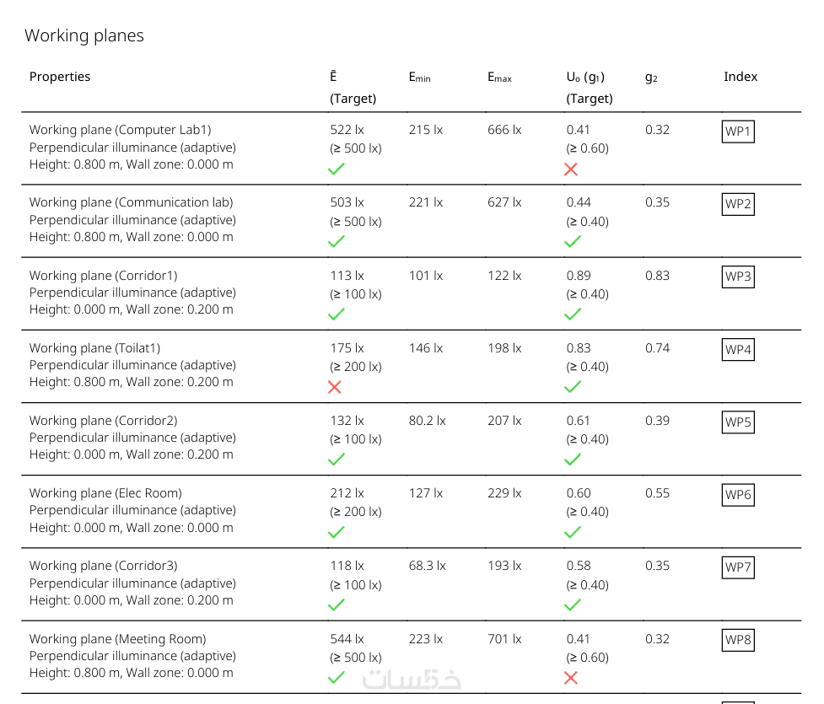Click the Properties column header

pyautogui.click(x=60, y=77)
